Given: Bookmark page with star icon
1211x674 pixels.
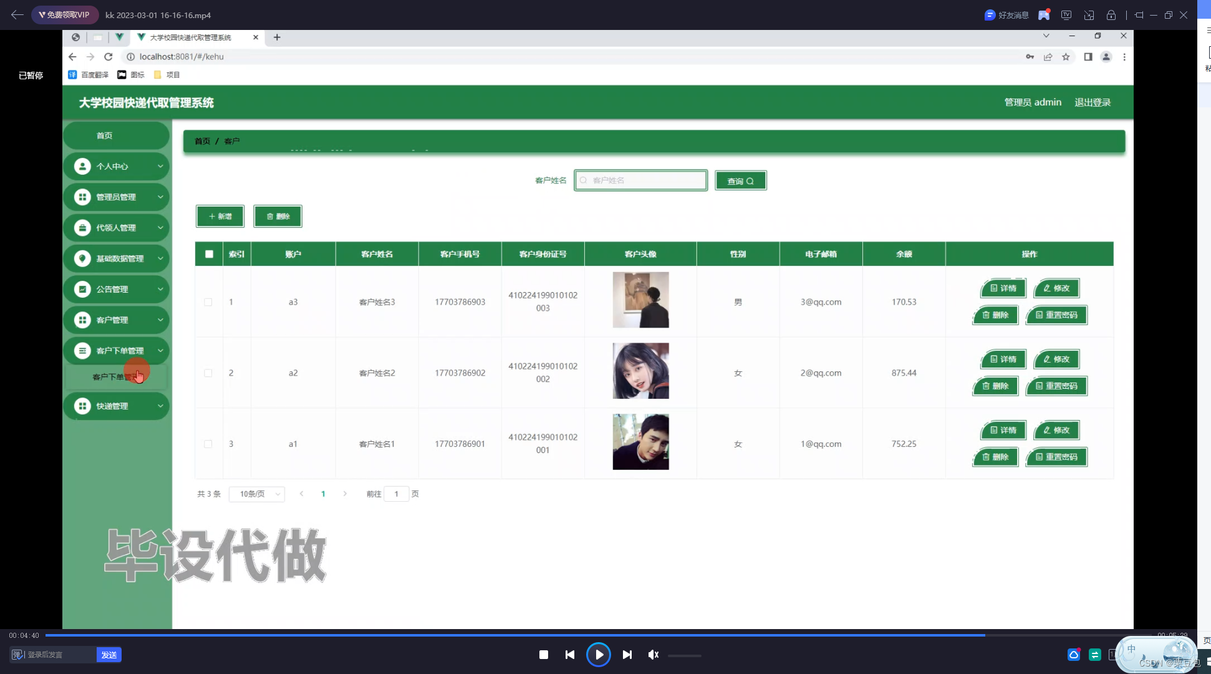Looking at the screenshot, I should pyautogui.click(x=1066, y=57).
